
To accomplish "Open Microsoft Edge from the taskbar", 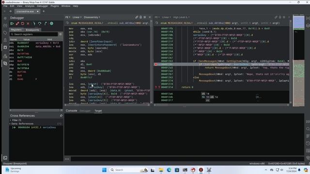I will point(169,170).
